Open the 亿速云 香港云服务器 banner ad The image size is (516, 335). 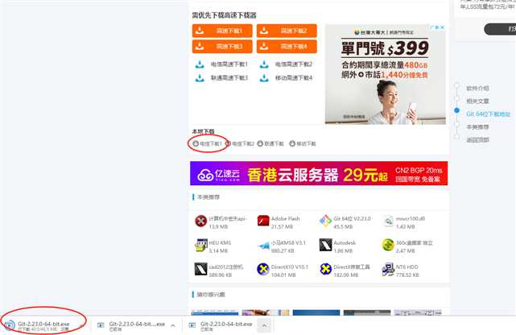(319, 173)
